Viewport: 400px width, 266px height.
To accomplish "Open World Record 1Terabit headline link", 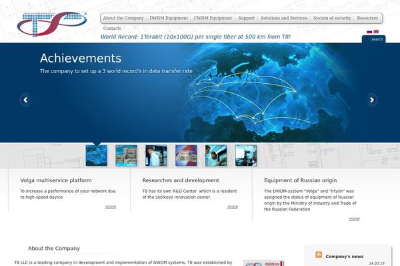I will [195, 37].
